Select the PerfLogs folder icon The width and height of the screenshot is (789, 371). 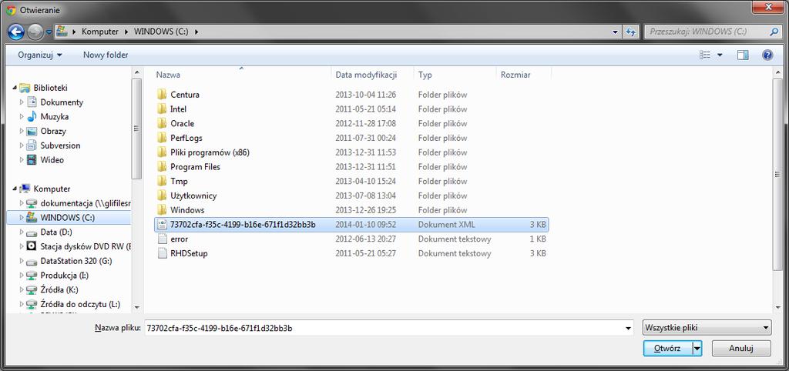162,138
